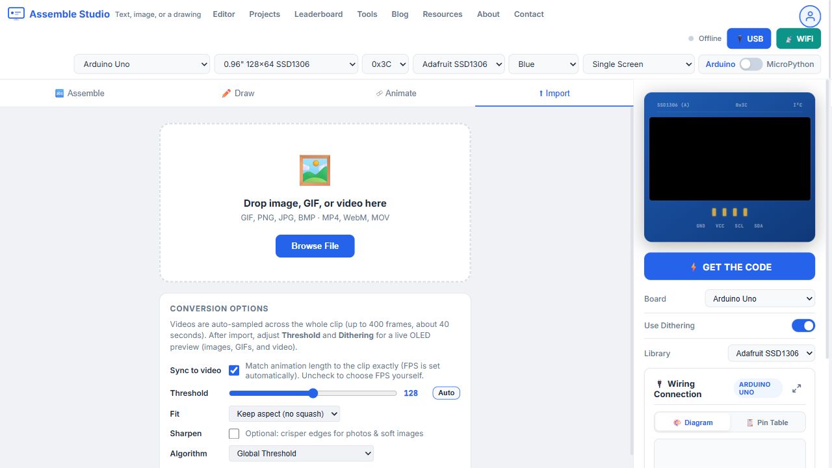Viewport: 832px width, 468px height.
Task: Select the Diagram view
Action: tap(693, 422)
